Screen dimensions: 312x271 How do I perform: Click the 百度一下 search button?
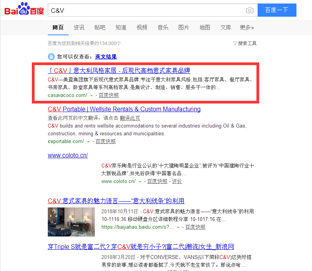coord(277,10)
